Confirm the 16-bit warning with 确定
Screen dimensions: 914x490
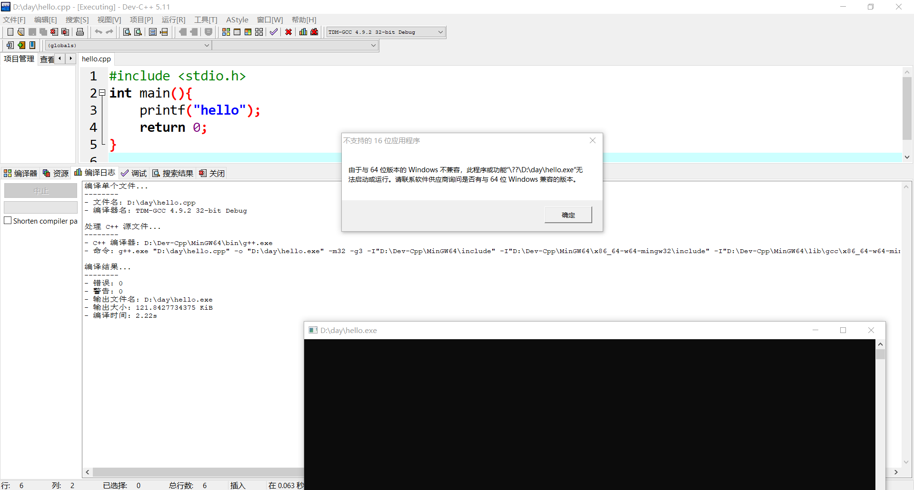pos(568,215)
